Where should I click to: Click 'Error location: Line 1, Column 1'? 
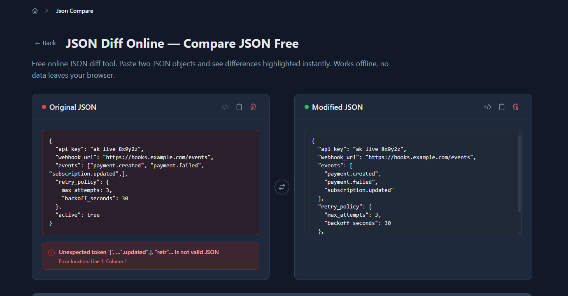click(x=93, y=261)
